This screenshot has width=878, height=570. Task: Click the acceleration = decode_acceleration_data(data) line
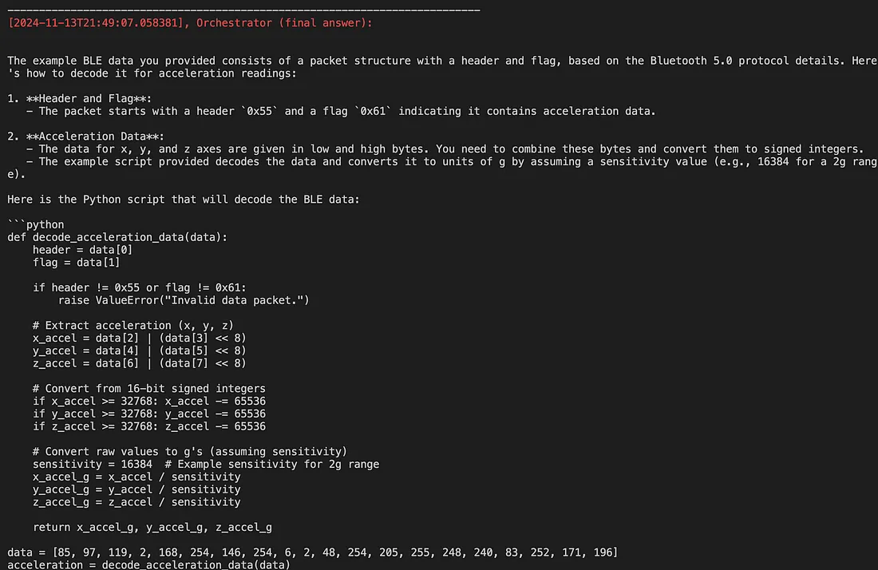(149, 564)
